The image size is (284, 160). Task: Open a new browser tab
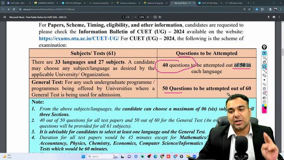point(253,3)
